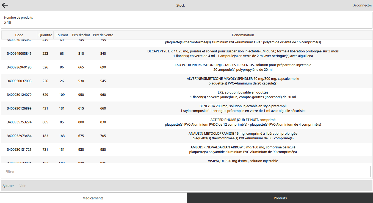Sort by the Code column header
The width and height of the screenshot is (373, 203).
coord(19,35)
